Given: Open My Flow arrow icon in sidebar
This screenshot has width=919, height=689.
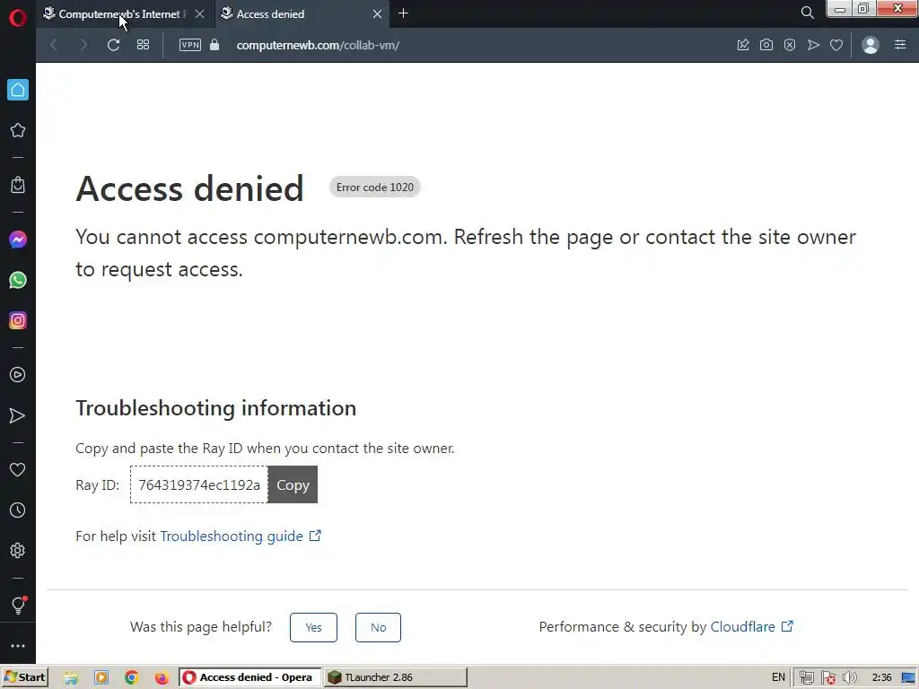Looking at the screenshot, I should click(x=18, y=416).
